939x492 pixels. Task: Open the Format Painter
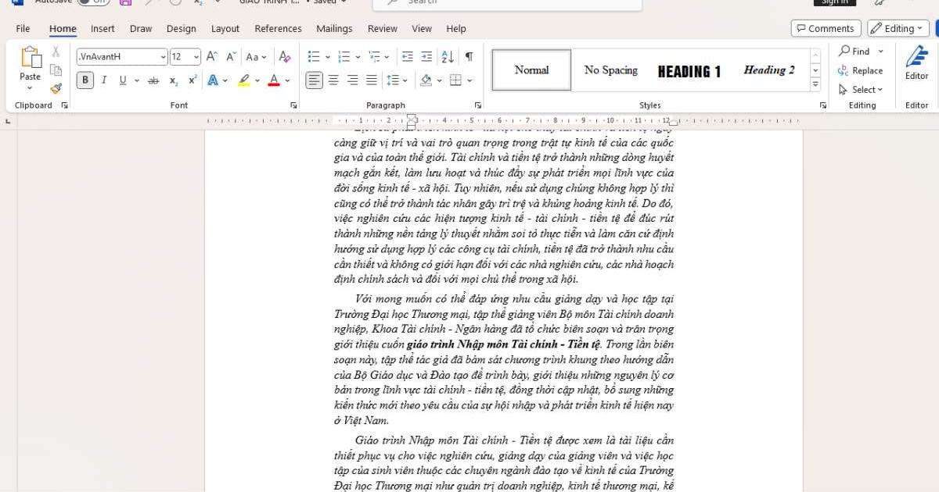(x=56, y=88)
